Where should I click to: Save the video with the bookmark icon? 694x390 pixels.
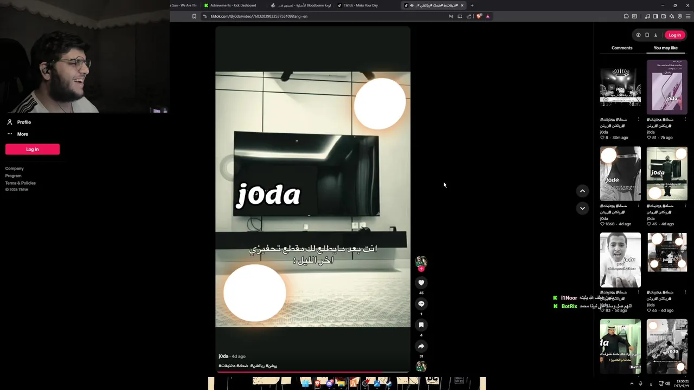[x=421, y=325]
